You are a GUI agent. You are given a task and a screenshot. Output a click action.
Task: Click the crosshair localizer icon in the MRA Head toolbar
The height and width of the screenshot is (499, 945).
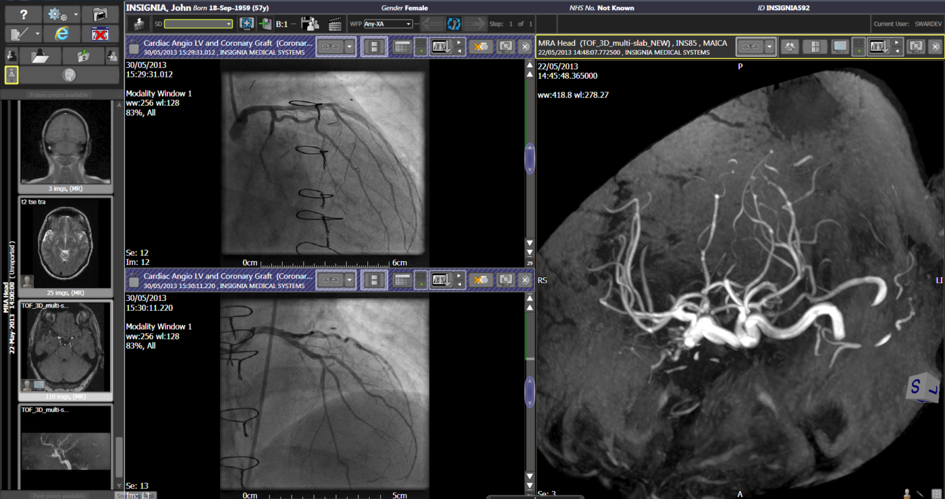point(789,47)
